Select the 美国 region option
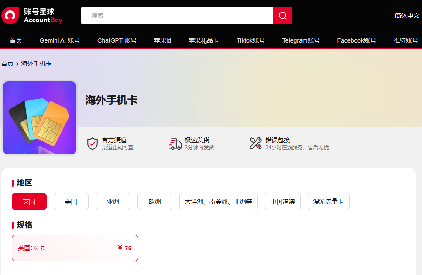The image size is (422, 275). tap(71, 201)
